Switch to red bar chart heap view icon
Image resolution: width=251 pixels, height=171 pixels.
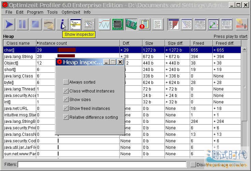click(173, 25)
